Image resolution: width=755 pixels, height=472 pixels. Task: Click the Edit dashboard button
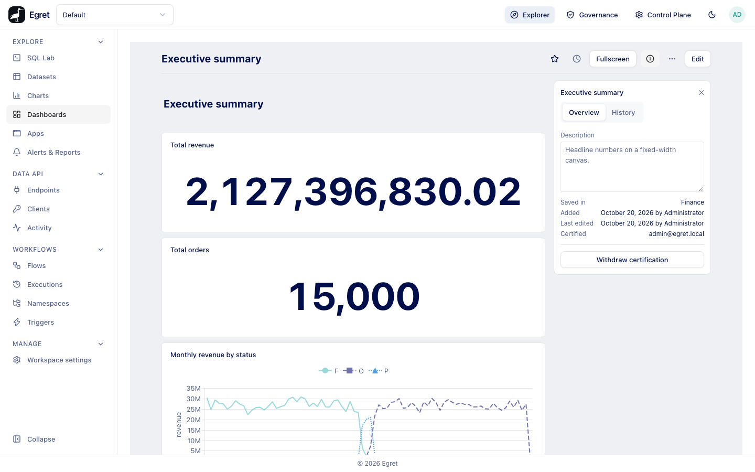point(698,59)
